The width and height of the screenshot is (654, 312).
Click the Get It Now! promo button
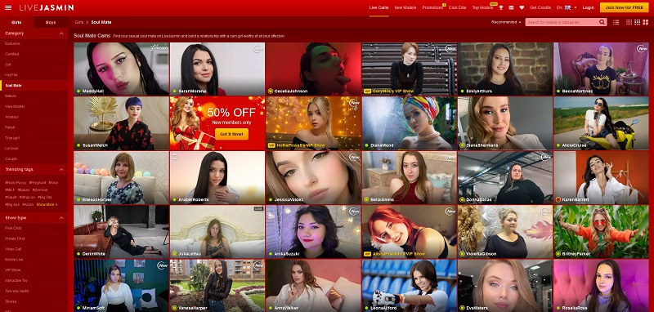pyautogui.click(x=231, y=134)
